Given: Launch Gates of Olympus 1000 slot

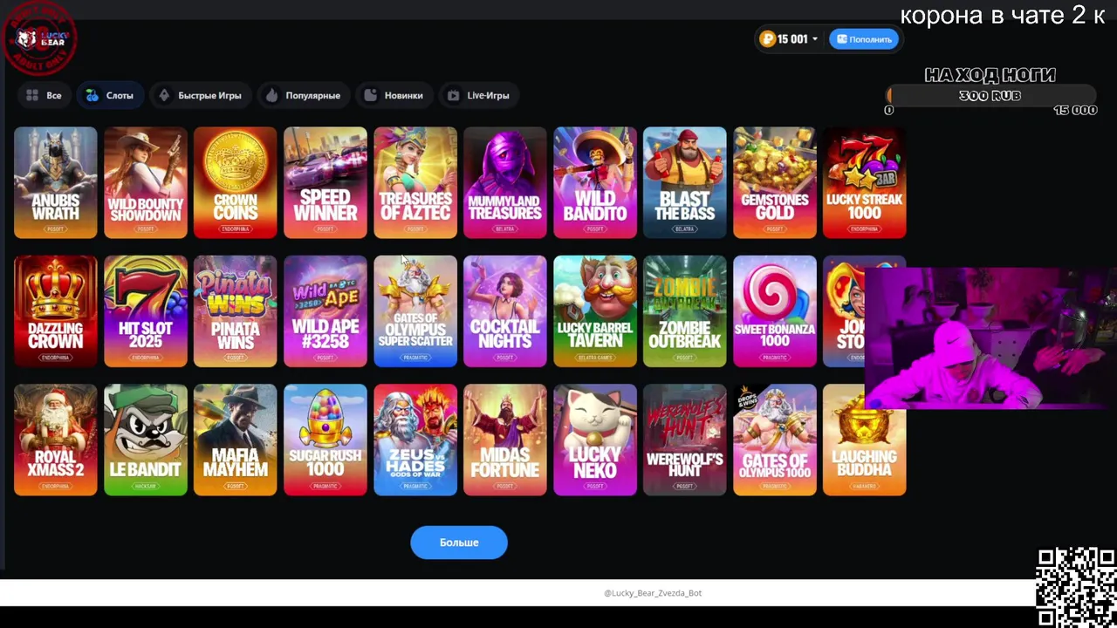Looking at the screenshot, I should [x=775, y=440].
